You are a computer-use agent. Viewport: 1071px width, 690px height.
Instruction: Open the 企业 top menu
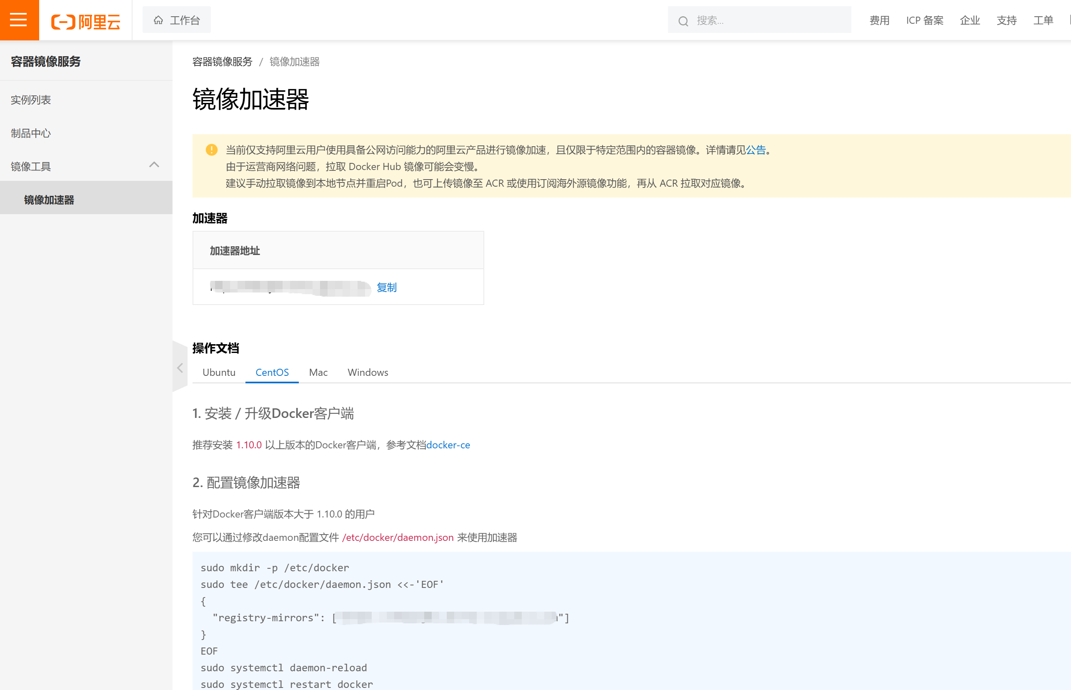pyautogui.click(x=970, y=20)
